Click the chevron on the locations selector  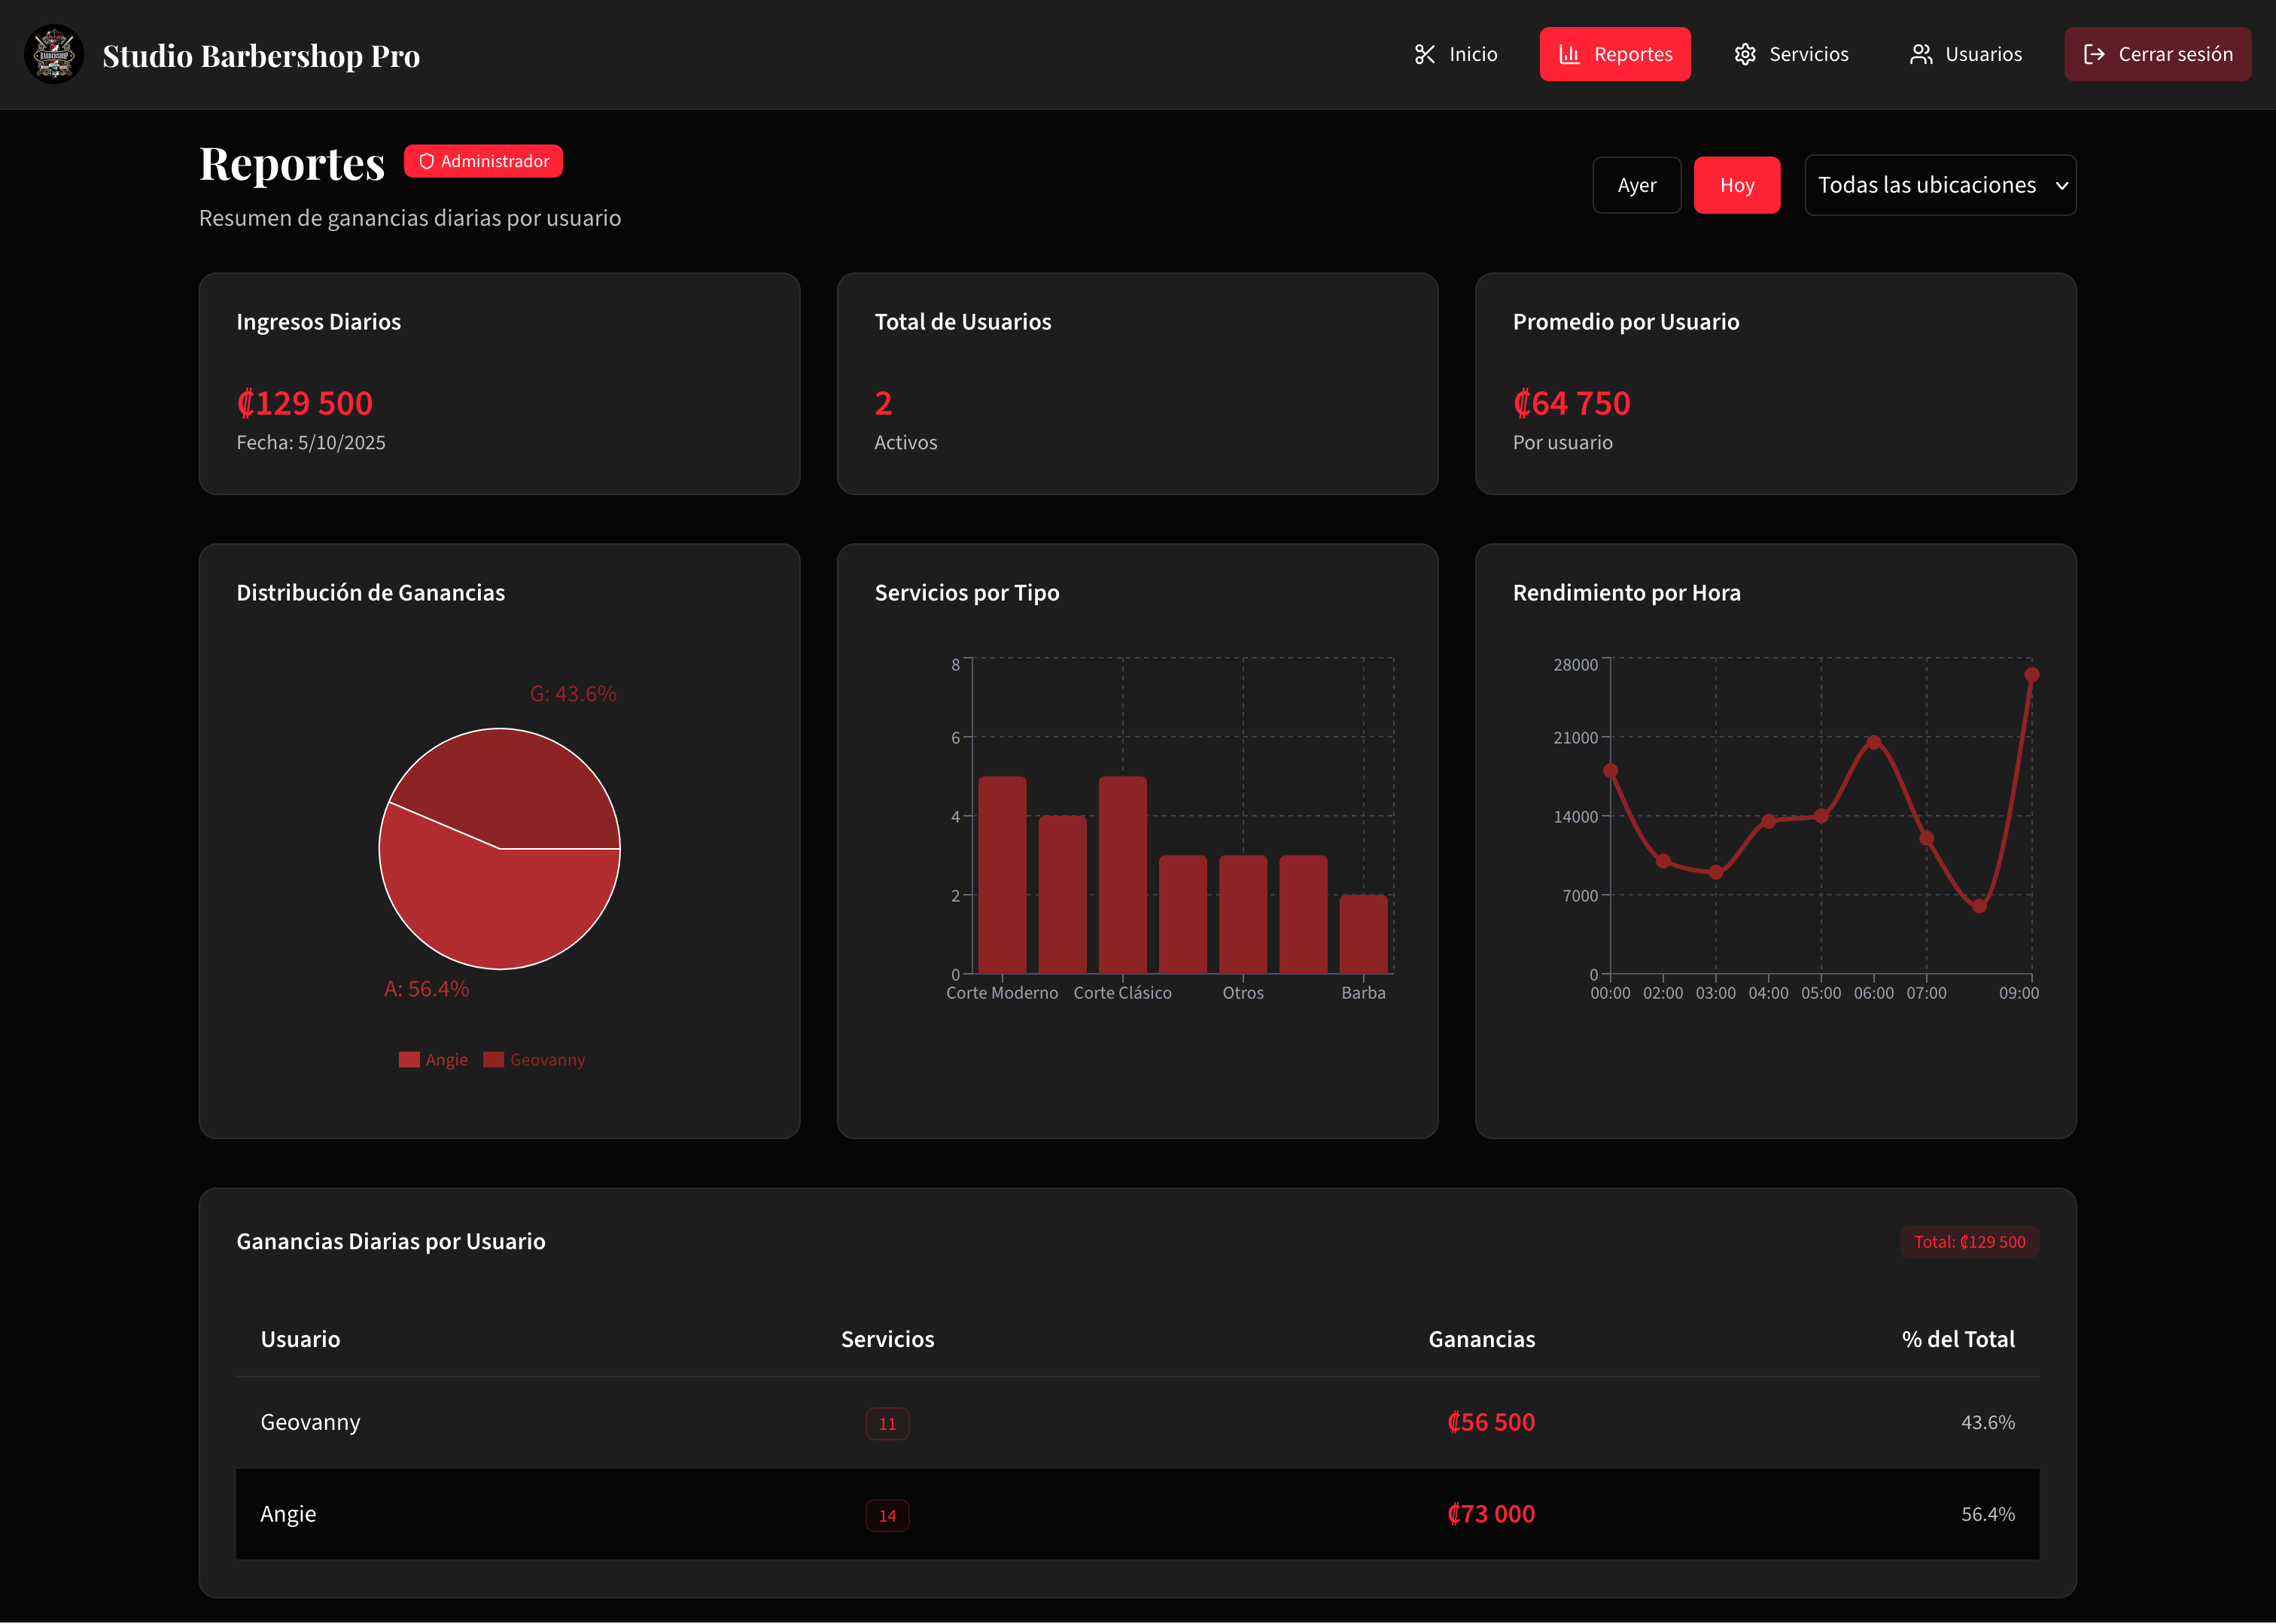coord(2062,185)
